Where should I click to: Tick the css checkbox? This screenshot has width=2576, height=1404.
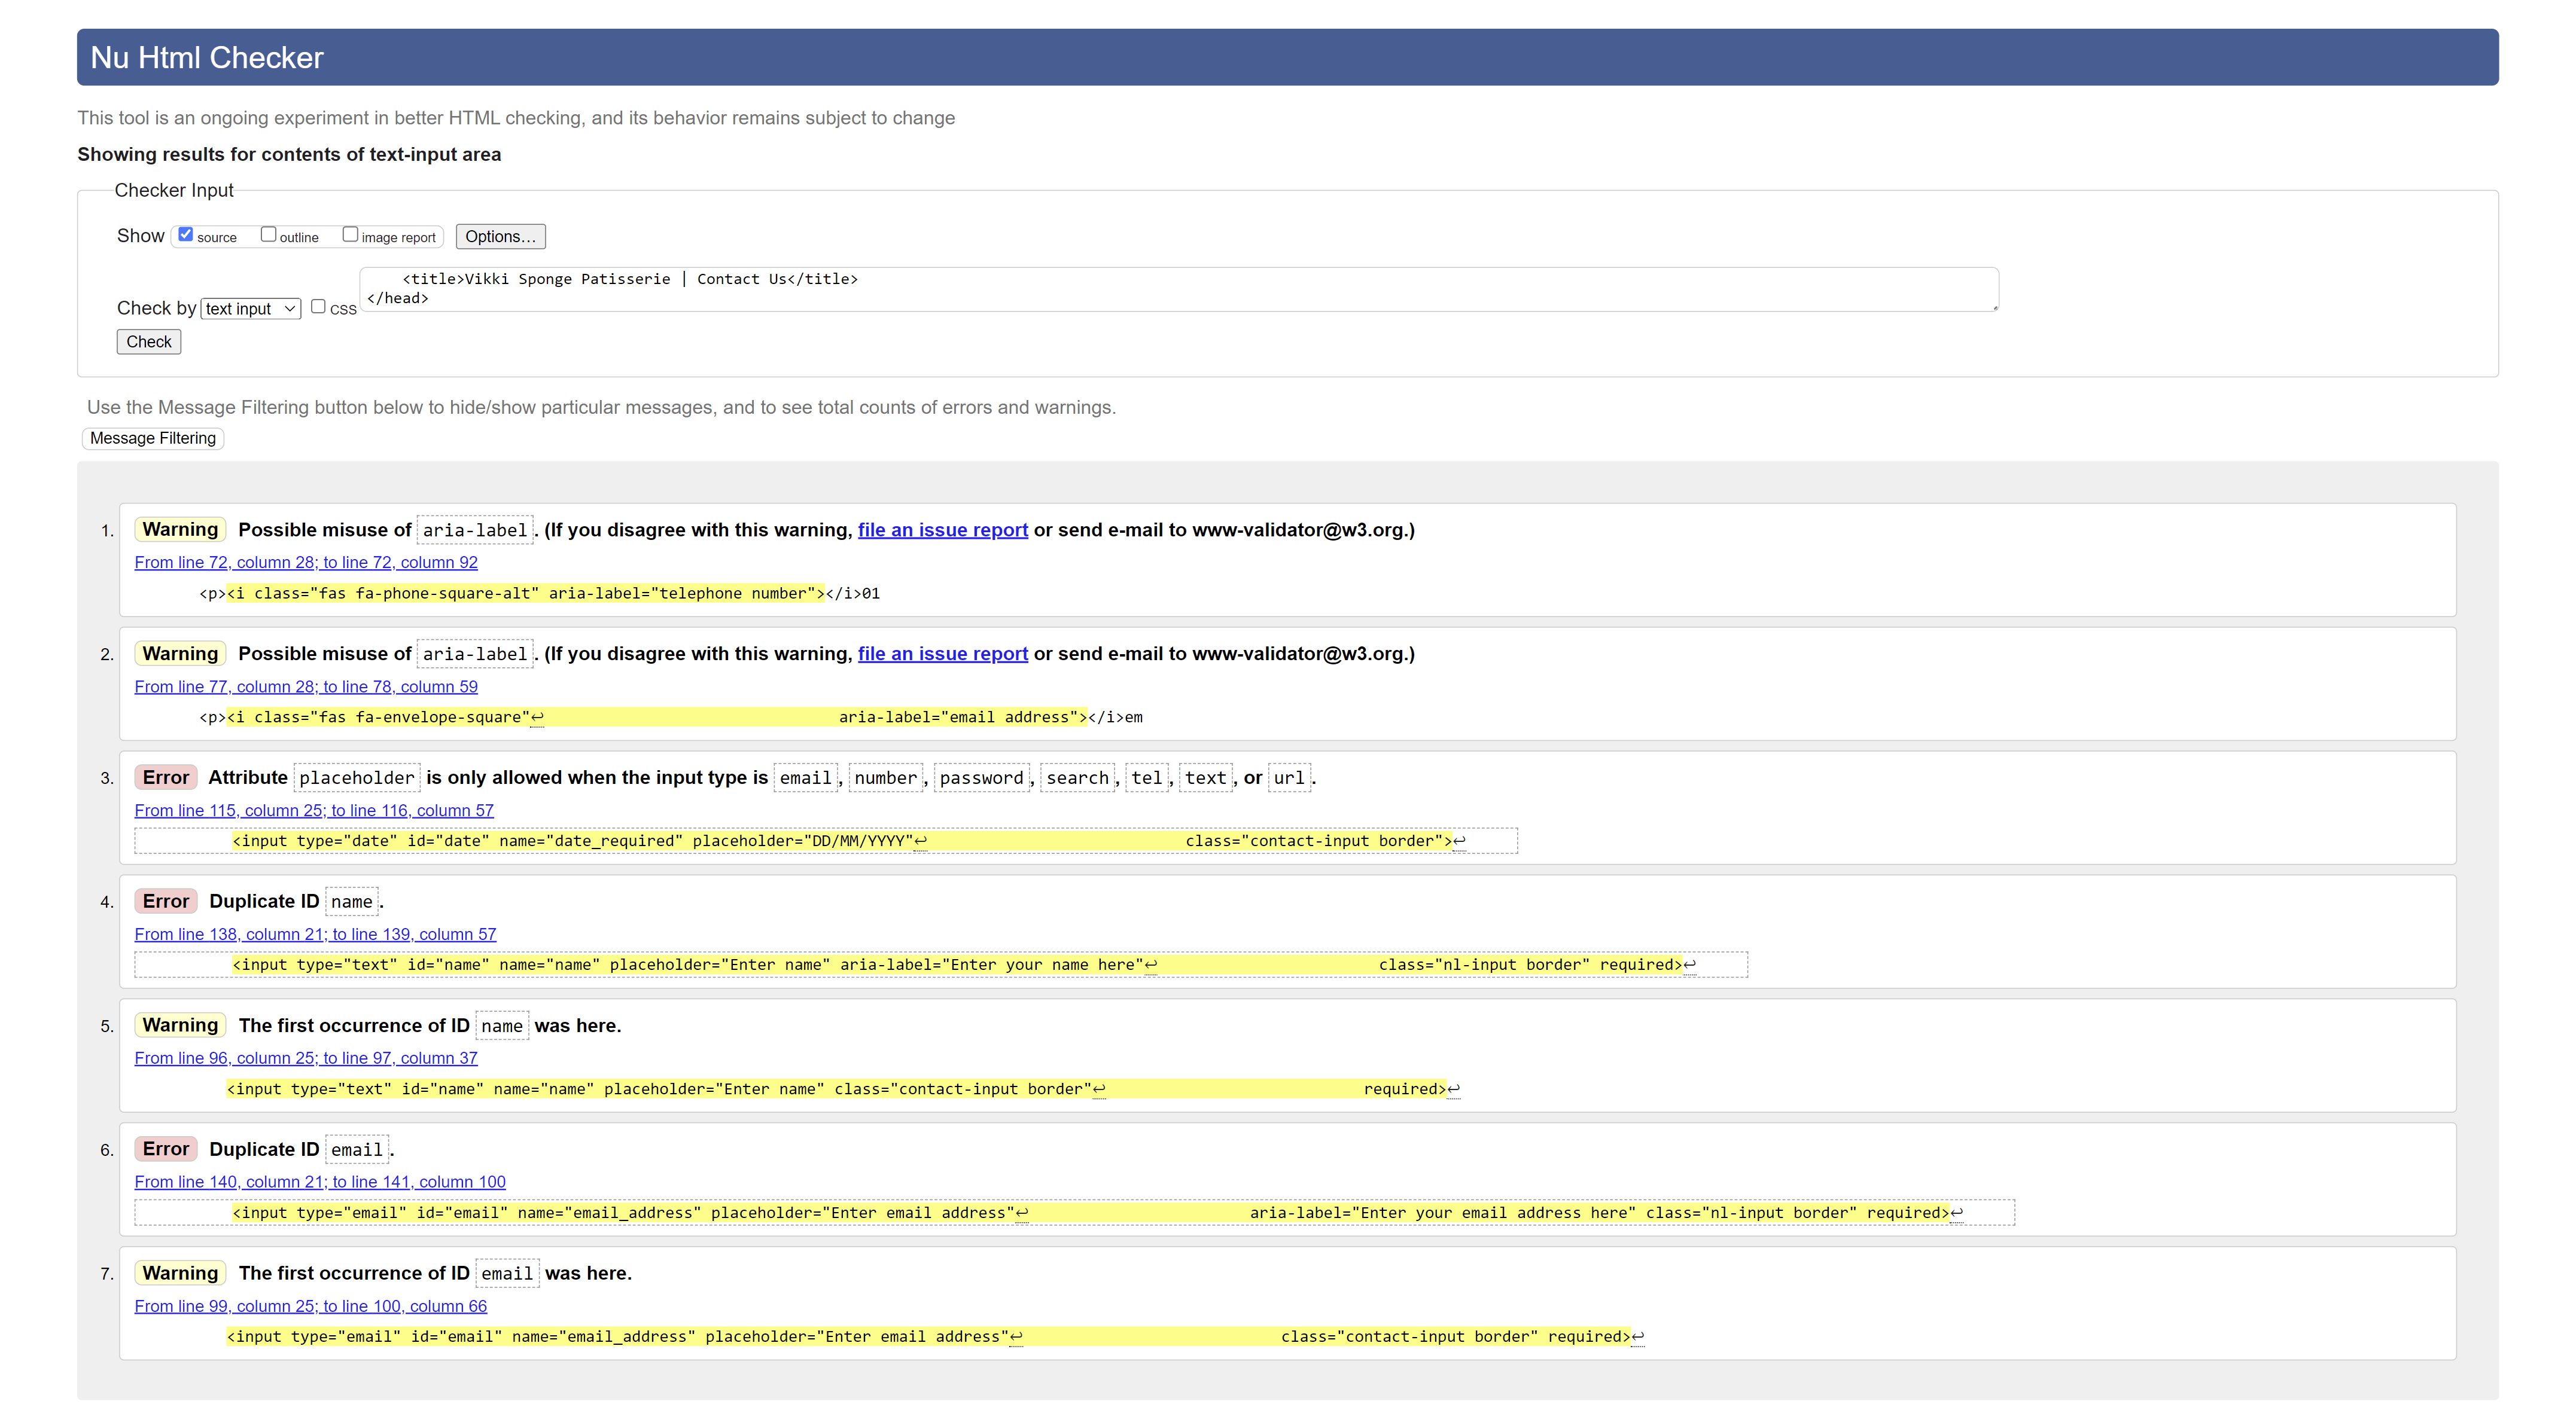click(318, 307)
